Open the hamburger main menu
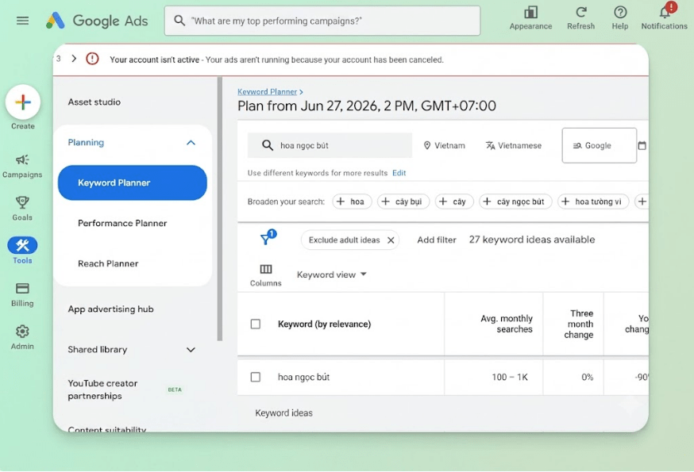 pyautogui.click(x=22, y=21)
